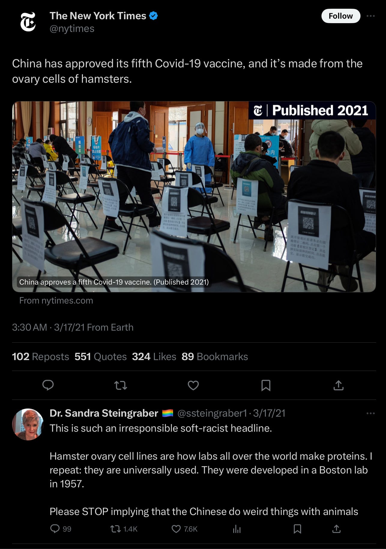Follow The New York Times account
Image resolution: width=386 pixels, height=549 pixels.
341,16
